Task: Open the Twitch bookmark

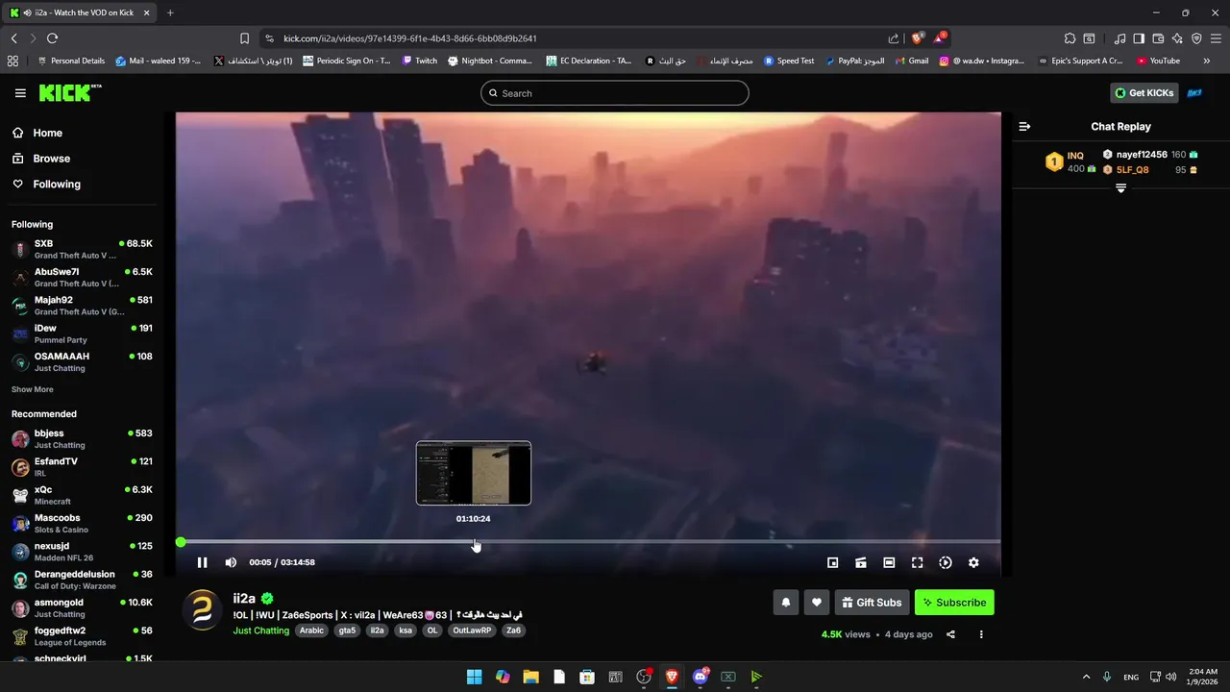Action: 419,61
